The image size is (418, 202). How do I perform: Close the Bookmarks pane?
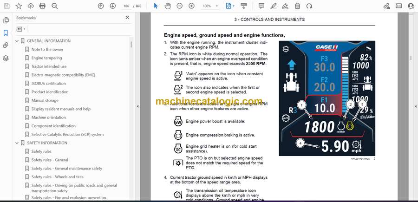127,18
